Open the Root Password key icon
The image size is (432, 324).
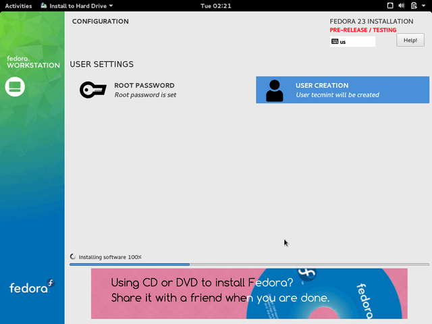coord(93,90)
